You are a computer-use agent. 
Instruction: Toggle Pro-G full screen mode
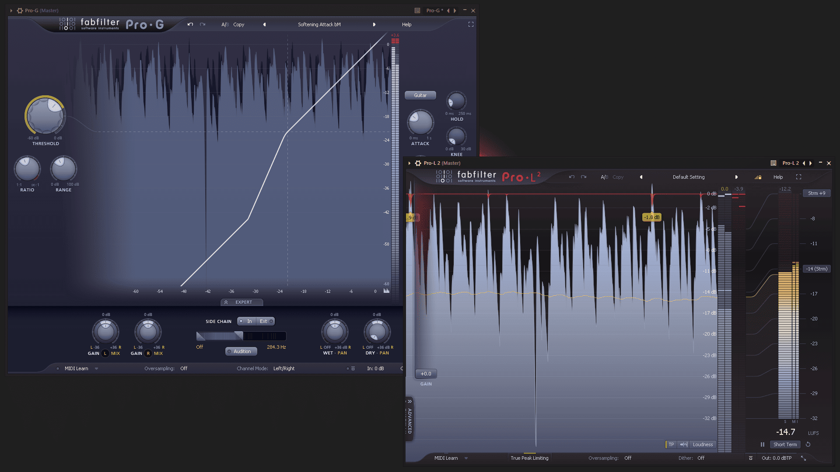(x=471, y=24)
